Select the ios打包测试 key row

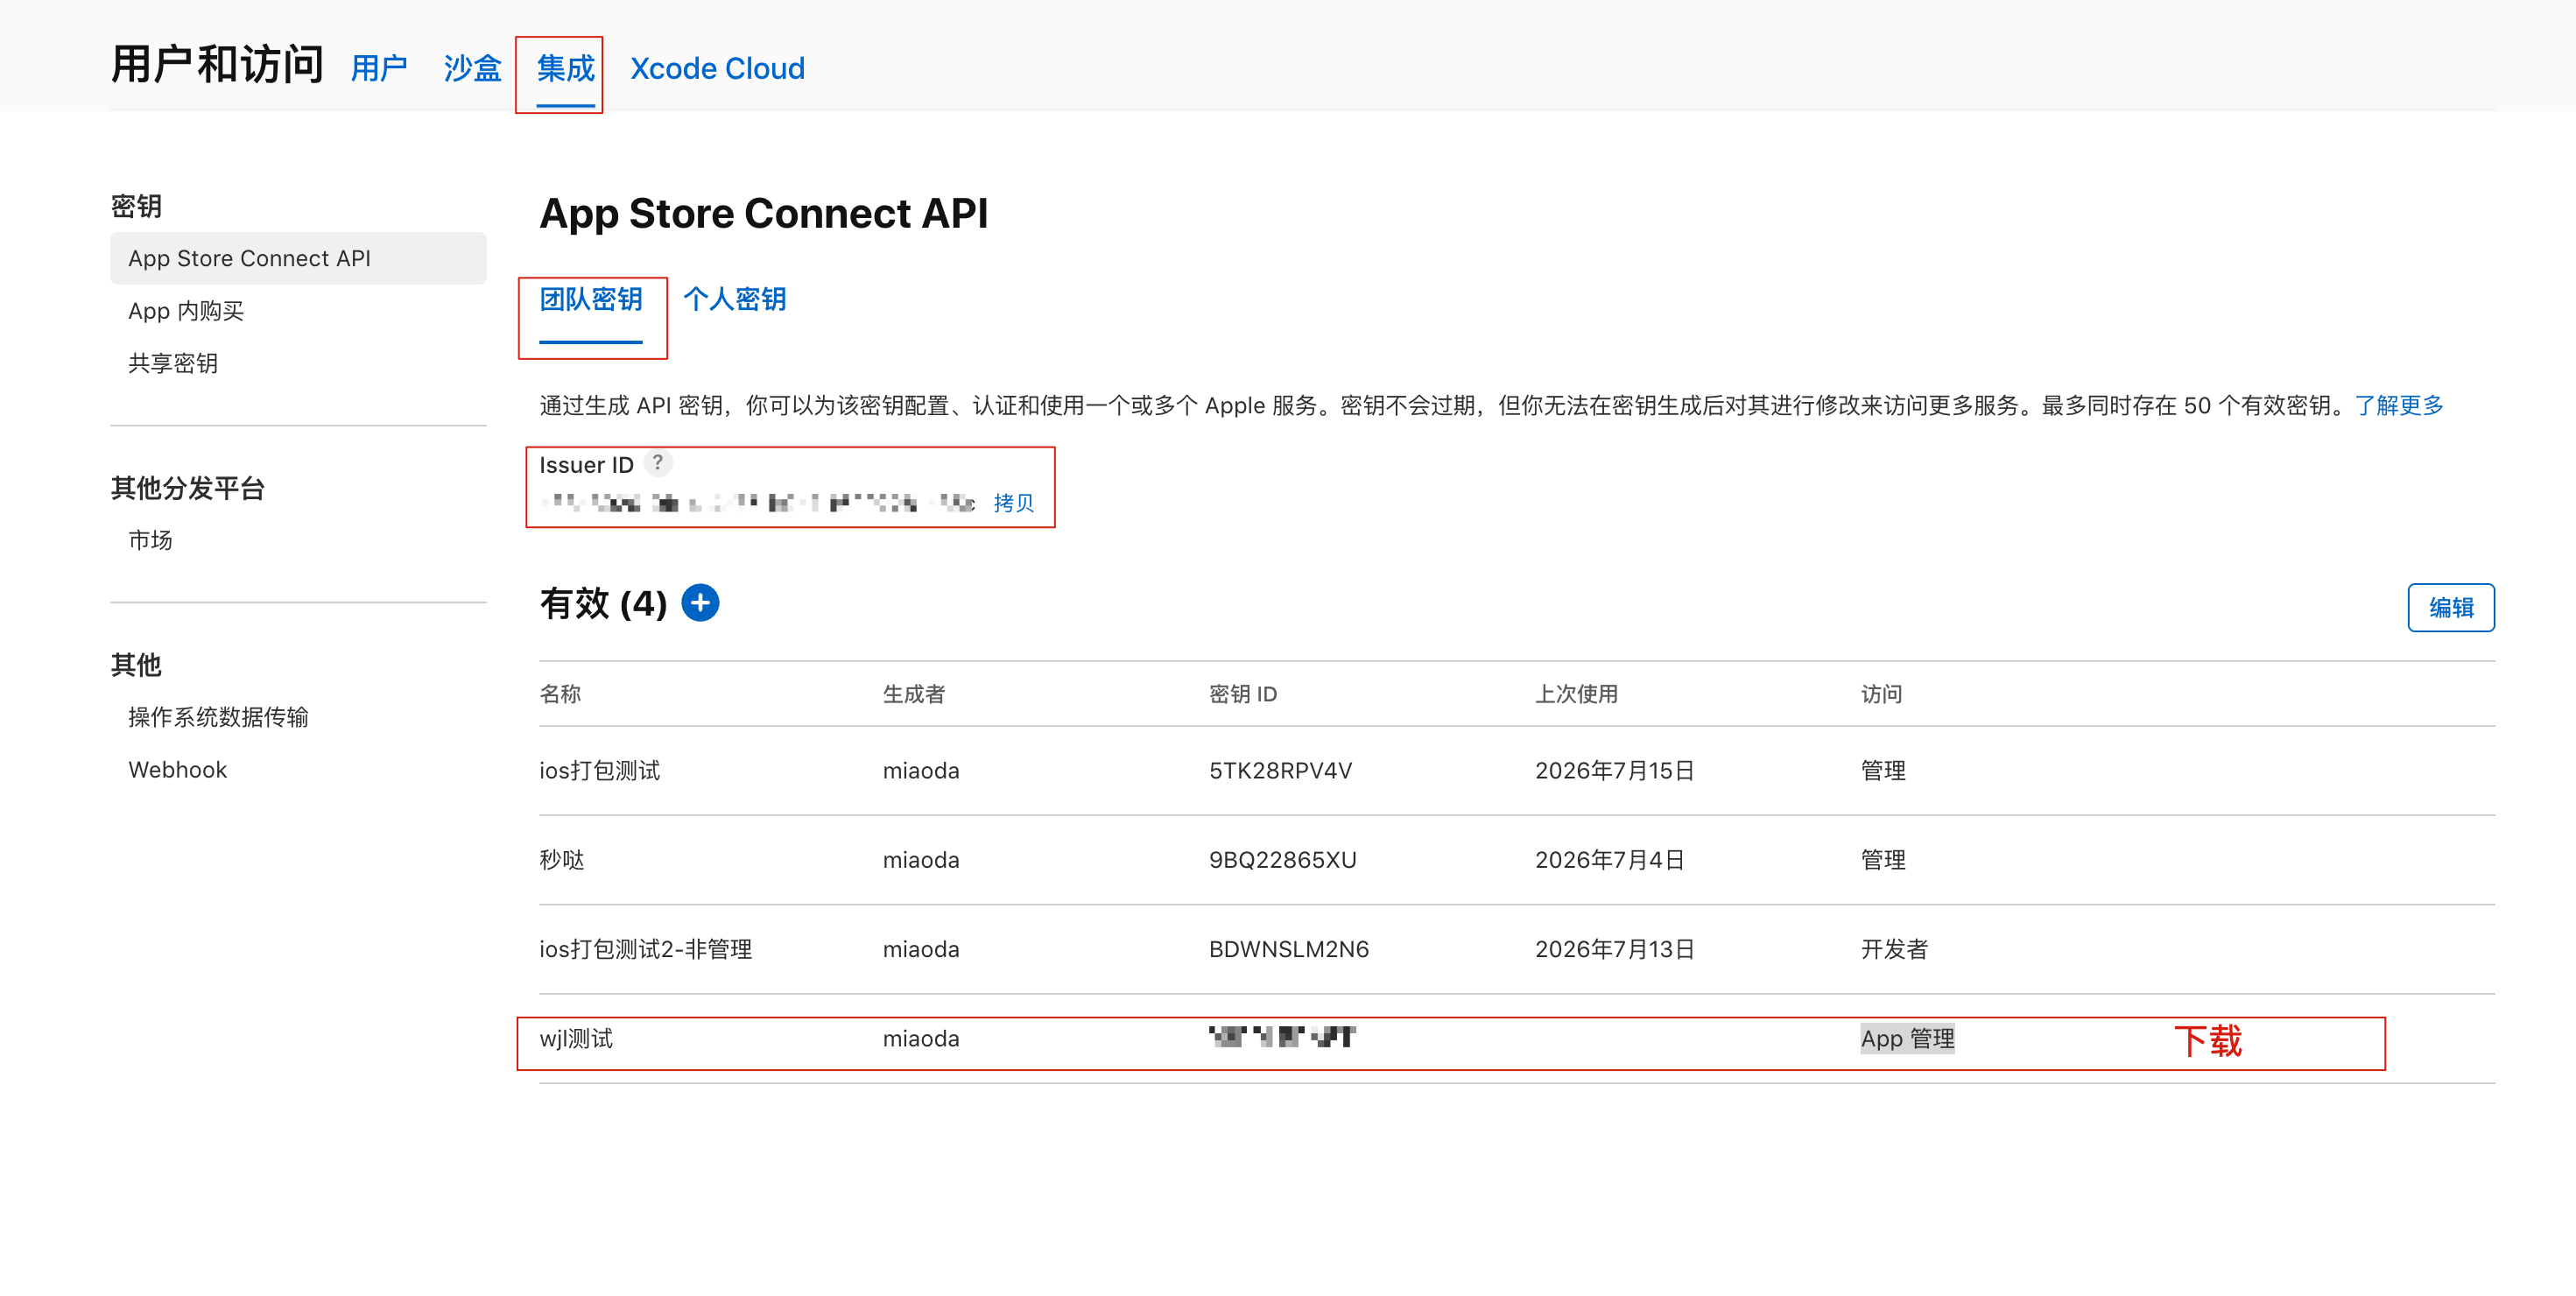click(x=1517, y=770)
